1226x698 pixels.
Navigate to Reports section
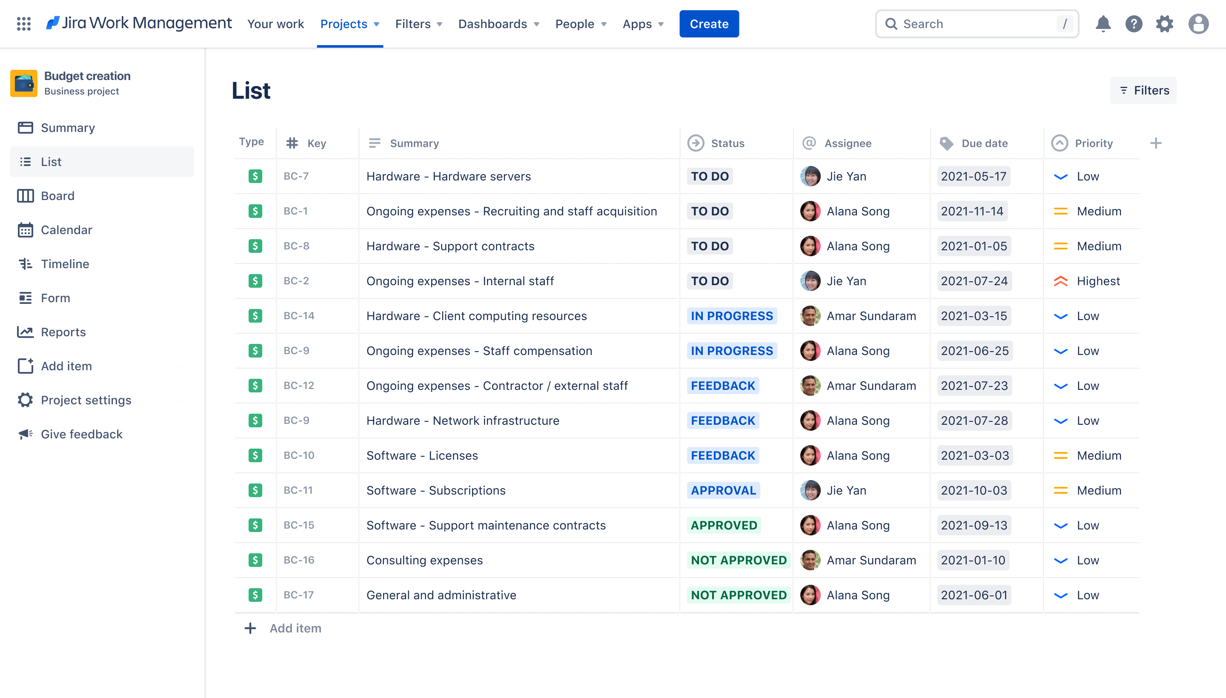(x=63, y=331)
